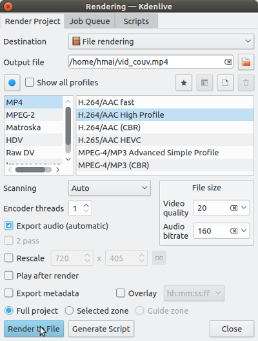This screenshot has width=258, height=341.
Task: Click Generate Script button
Action: [101, 329]
